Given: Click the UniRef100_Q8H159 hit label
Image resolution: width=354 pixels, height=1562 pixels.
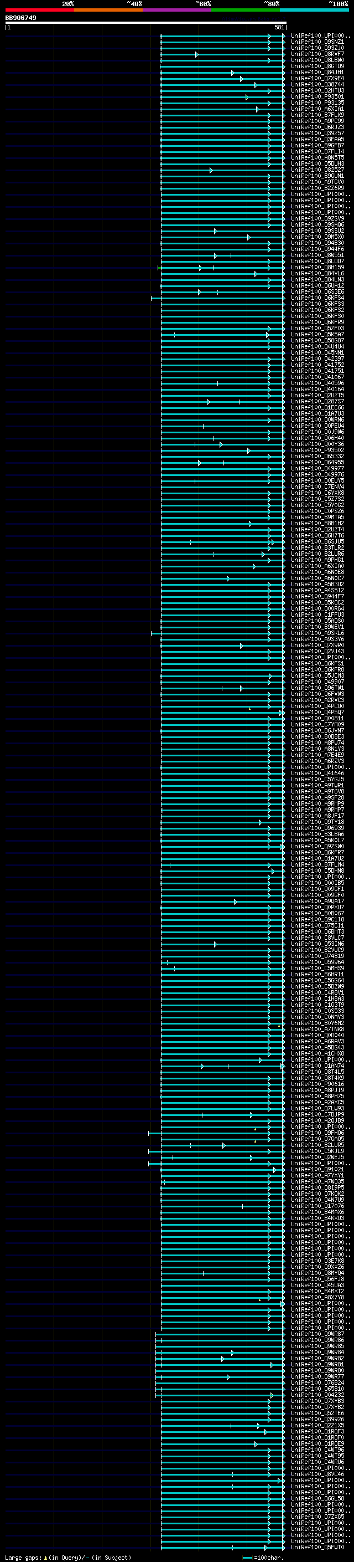Looking at the screenshot, I should point(317,268).
